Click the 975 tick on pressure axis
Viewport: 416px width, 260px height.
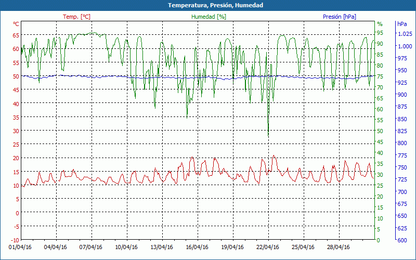click(402, 58)
